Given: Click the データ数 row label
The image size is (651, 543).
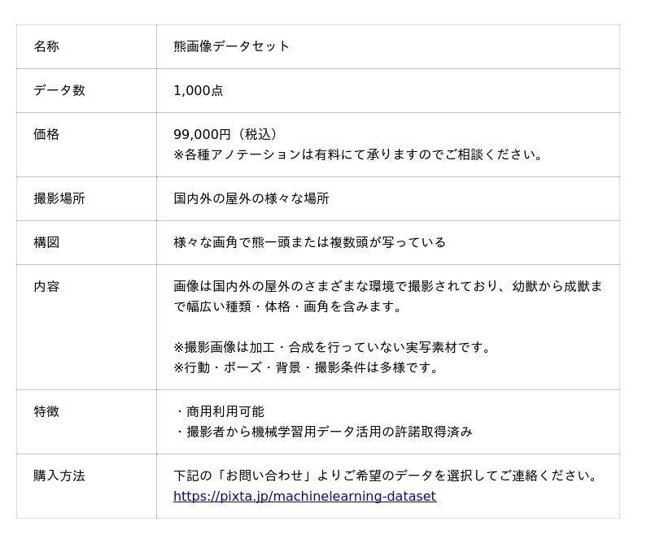Looking at the screenshot, I should click(x=59, y=90).
